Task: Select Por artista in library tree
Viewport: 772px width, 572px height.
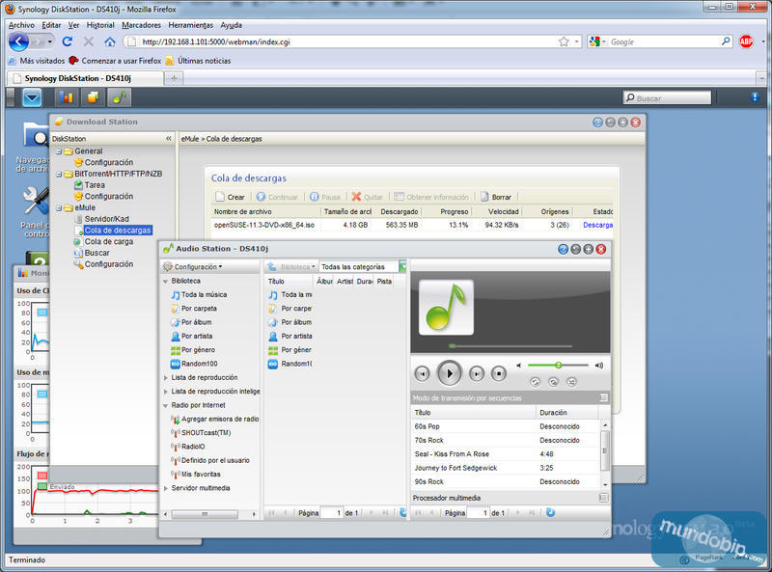Action: [192, 337]
